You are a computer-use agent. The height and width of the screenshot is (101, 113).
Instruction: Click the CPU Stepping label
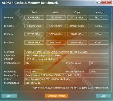[x=74, y=63]
